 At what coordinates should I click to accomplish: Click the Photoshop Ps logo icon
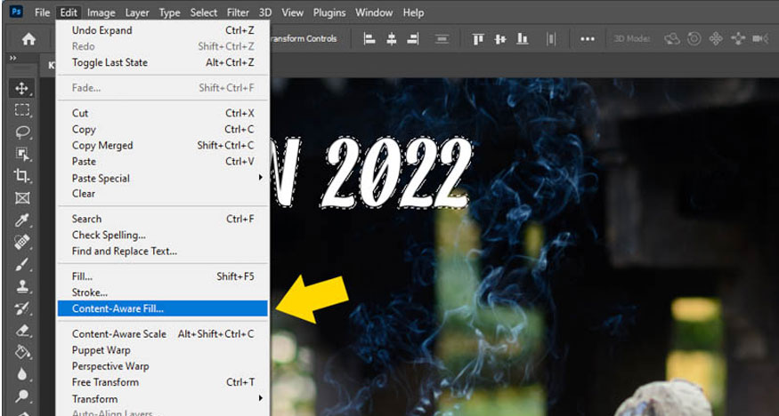[16, 12]
